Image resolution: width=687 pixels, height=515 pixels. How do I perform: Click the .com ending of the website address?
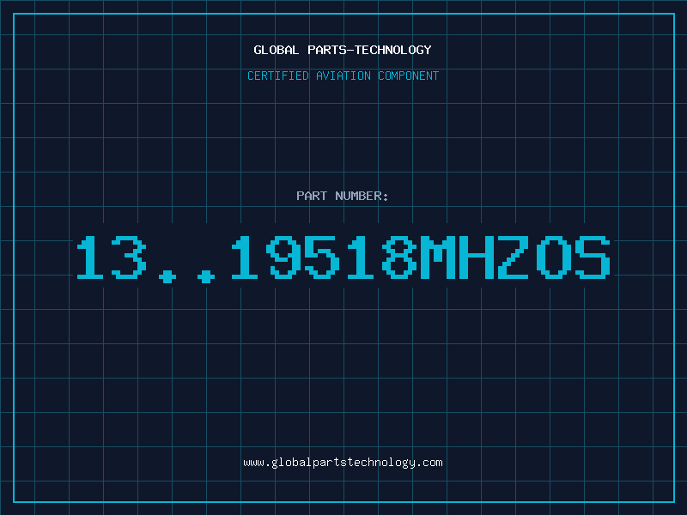click(x=429, y=463)
